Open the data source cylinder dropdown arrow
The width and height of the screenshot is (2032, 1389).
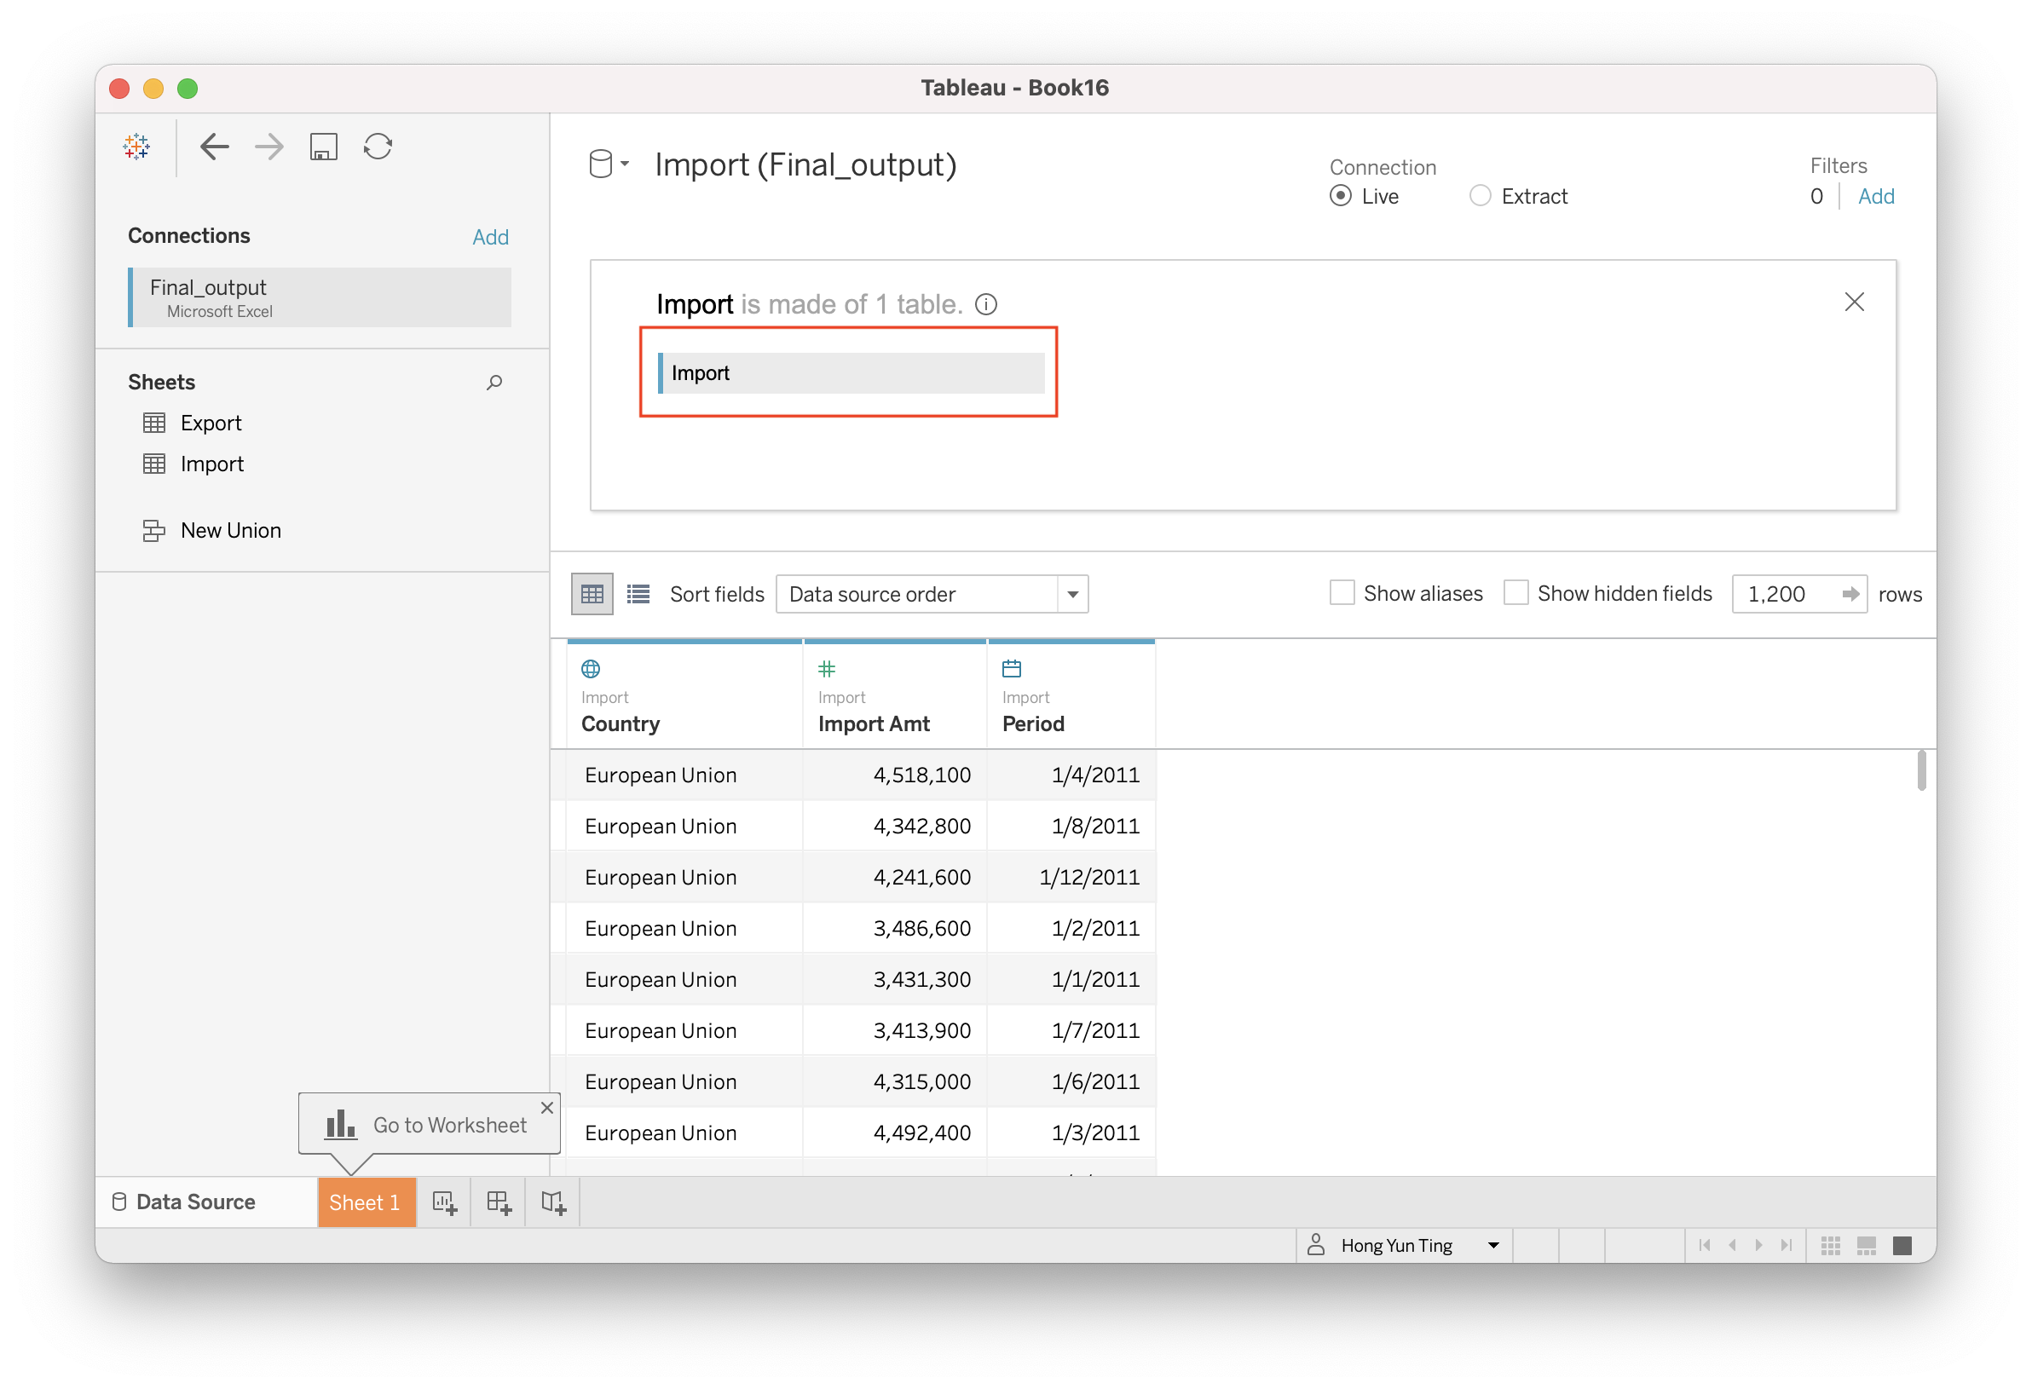pyautogui.click(x=624, y=164)
